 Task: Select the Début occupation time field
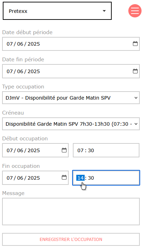(106, 150)
